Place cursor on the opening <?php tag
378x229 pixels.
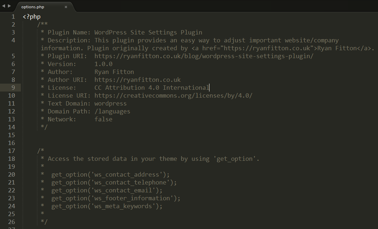(x=32, y=17)
